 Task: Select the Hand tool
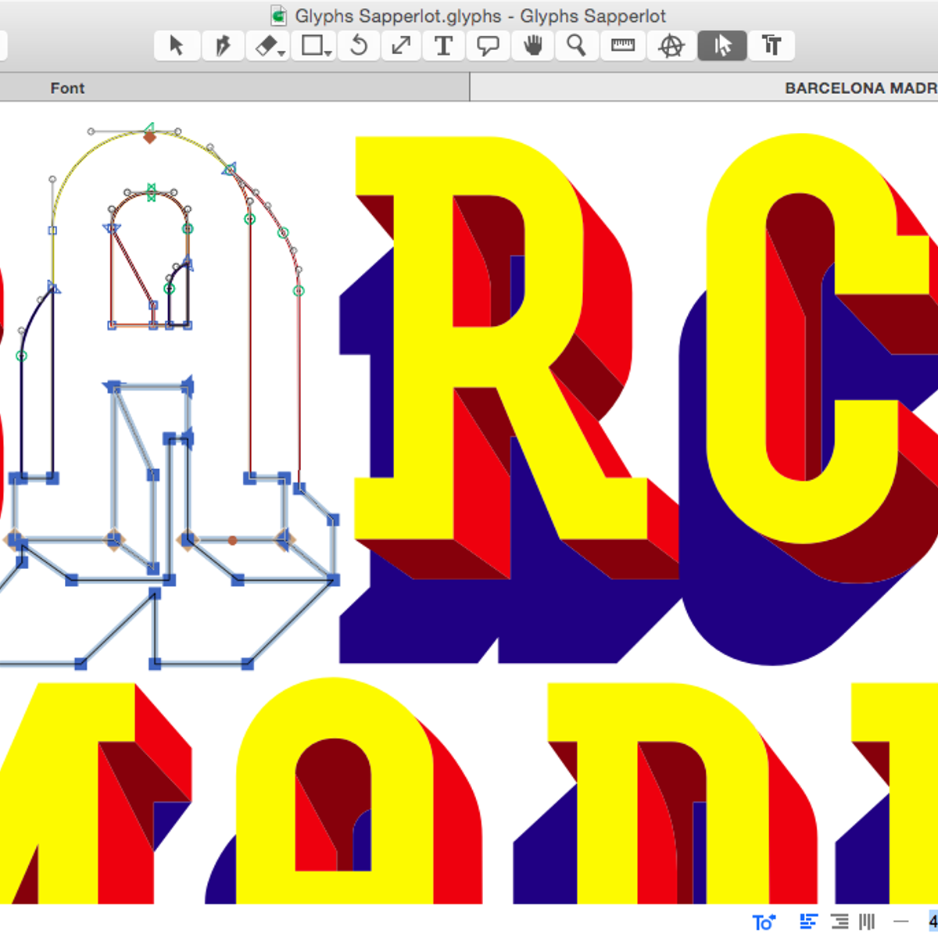(533, 46)
